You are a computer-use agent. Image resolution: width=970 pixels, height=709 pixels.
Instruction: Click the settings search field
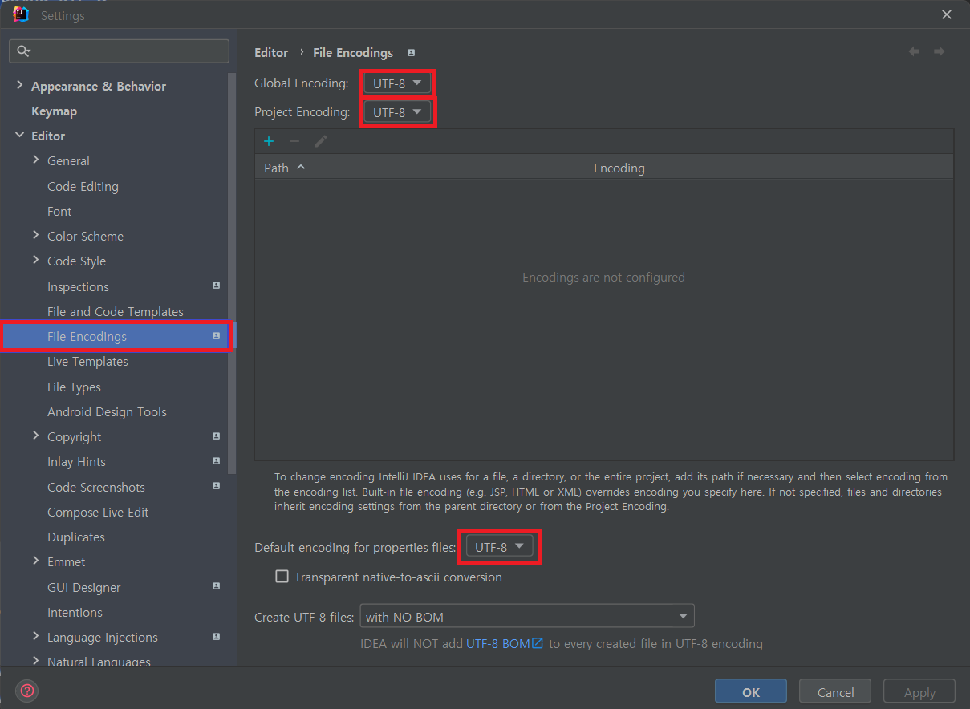119,51
